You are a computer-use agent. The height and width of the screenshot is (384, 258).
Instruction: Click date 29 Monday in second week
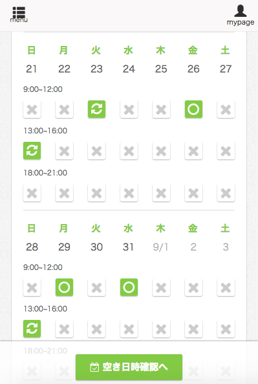coord(64,247)
